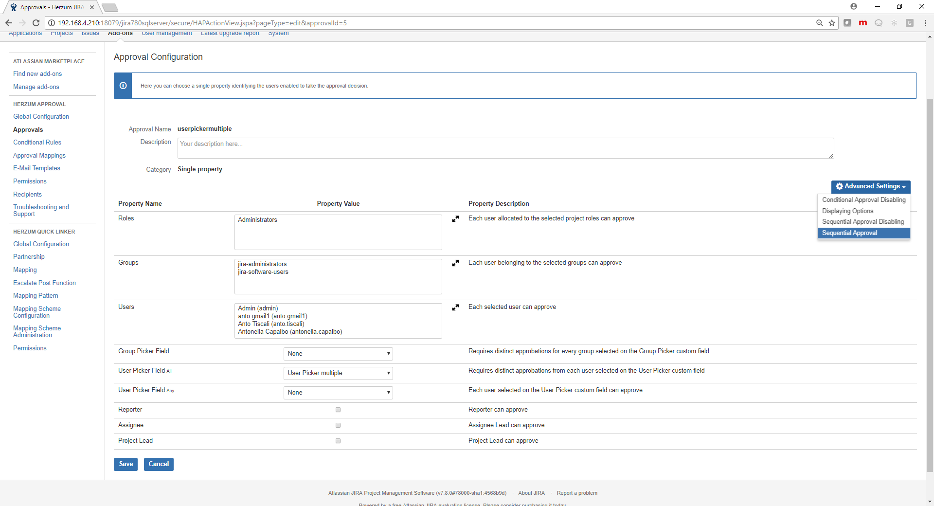Open E-Mail Templates link

(x=36, y=168)
